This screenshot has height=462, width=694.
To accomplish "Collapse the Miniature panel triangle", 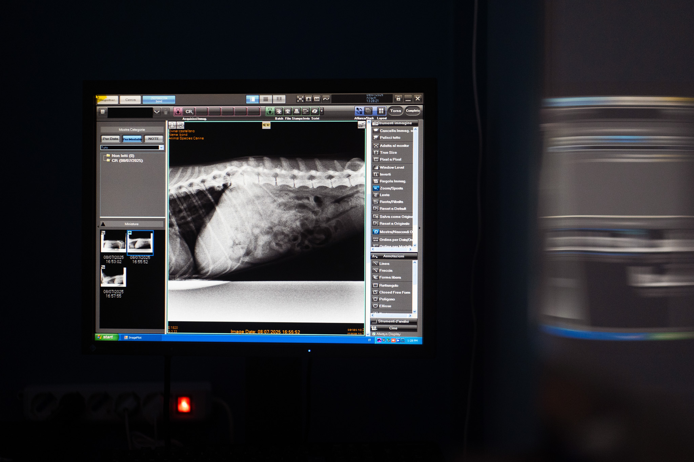I will click(103, 224).
